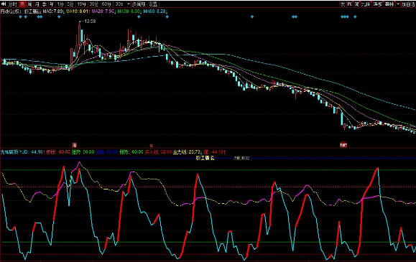Switch chart to 60分 interval
The image size is (416, 262).
[106, 4]
